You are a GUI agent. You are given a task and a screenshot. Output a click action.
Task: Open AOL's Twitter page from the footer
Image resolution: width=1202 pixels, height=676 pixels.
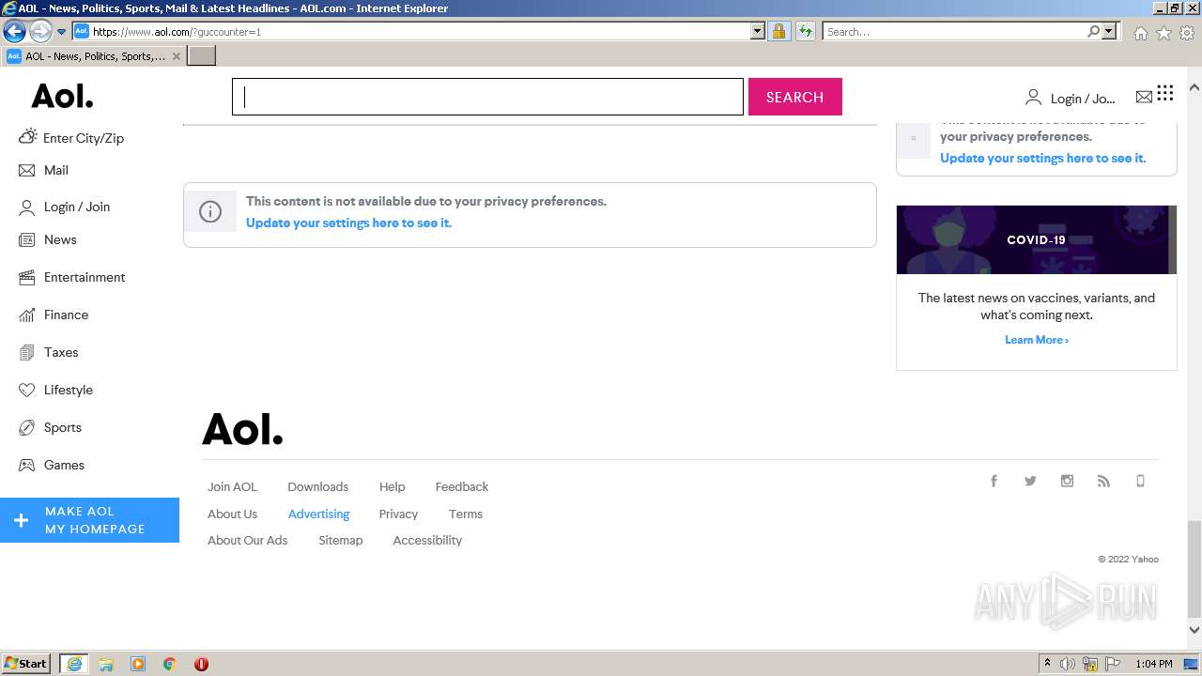1030,481
